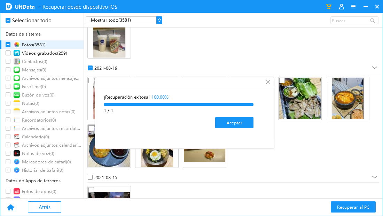Viewport: 383px width, 216px height.
Task: Select Contactos in the sidebar list
Action: (34, 62)
